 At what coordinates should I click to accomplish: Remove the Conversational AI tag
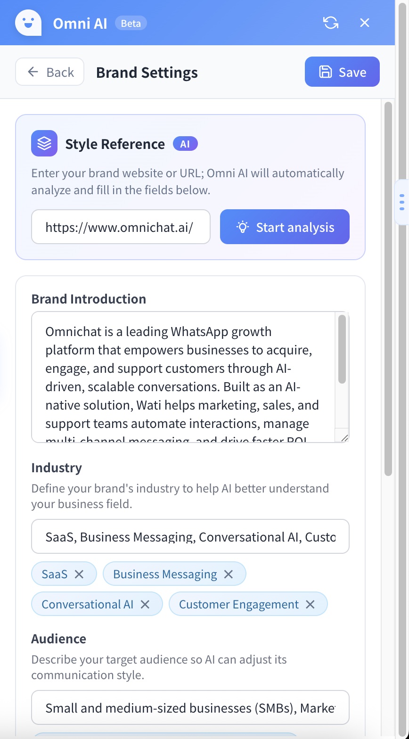145,604
